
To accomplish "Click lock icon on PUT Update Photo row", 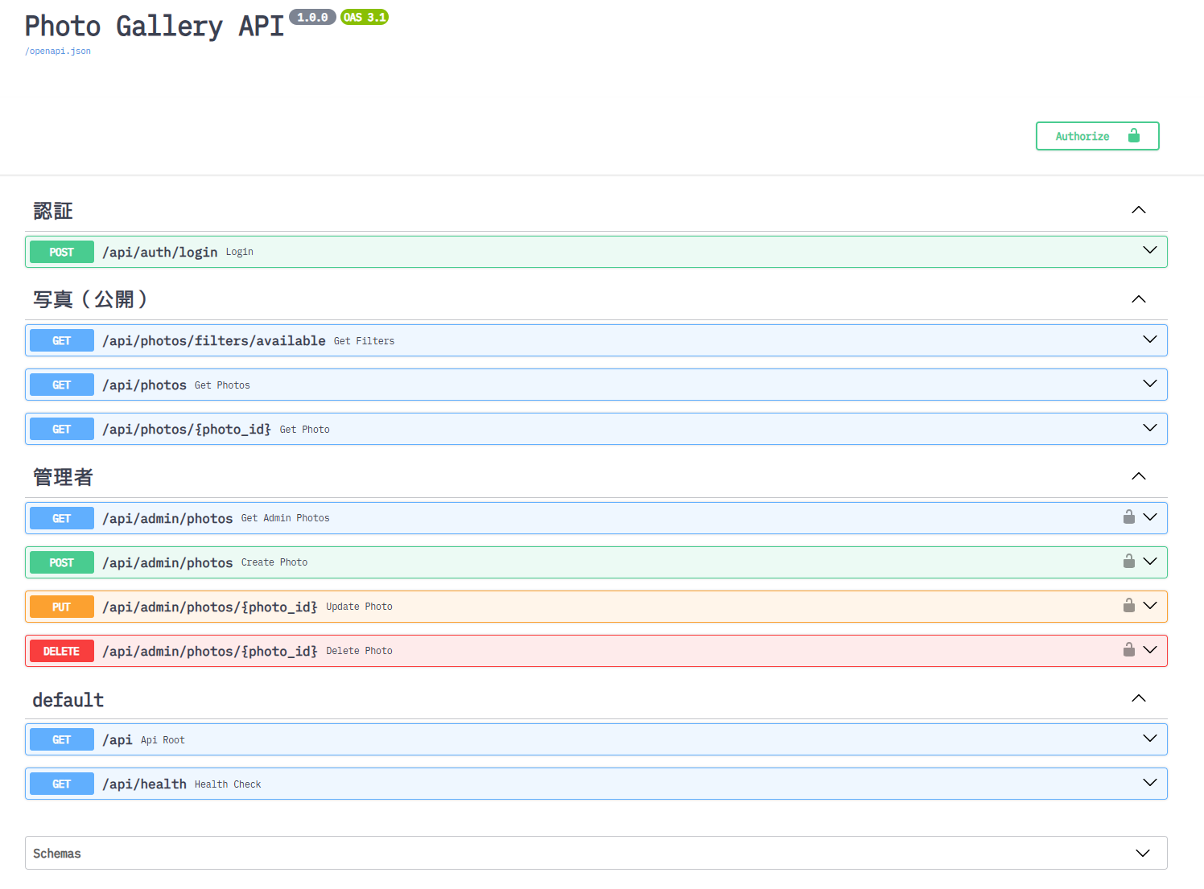I will click(1128, 606).
